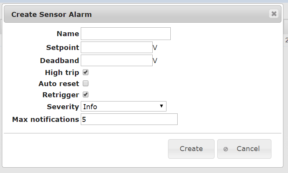Click the circle-slash icon beside Cancel
Image resolution: width=288 pixels, height=173 pixels.
click(226, 149)
